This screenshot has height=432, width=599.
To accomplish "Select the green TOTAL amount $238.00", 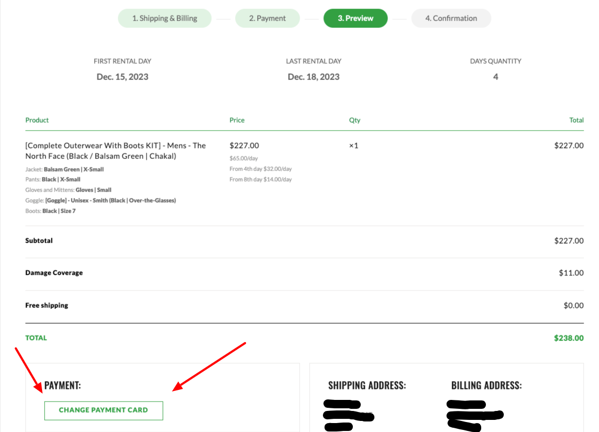I will (x=568, y=338).
